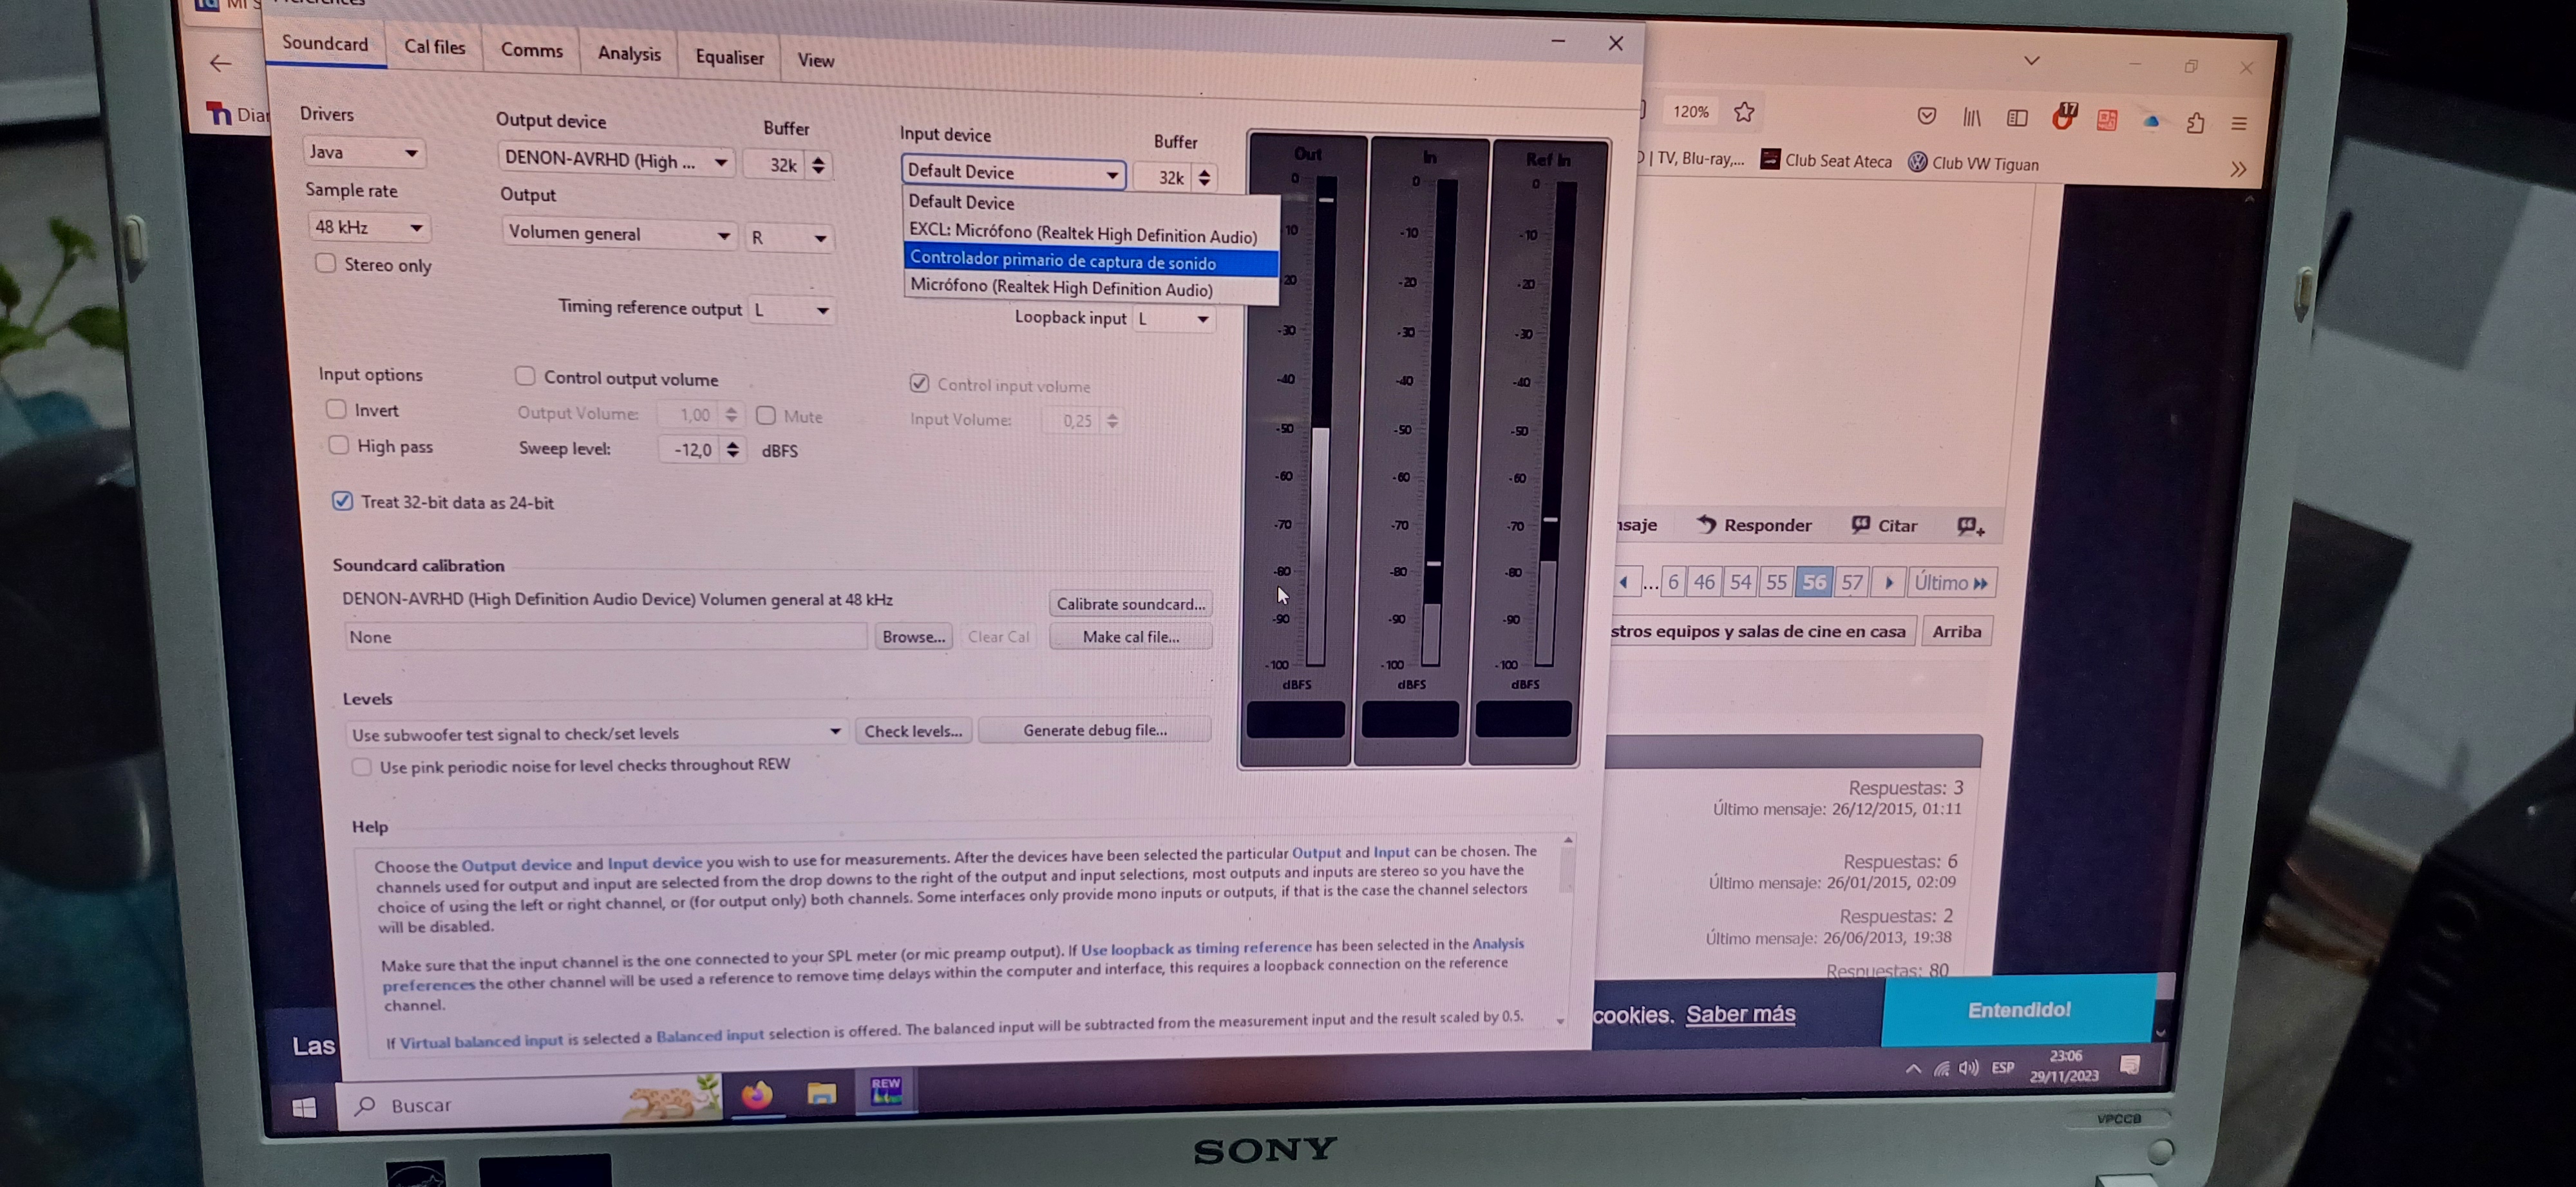The height and width of the screenshot is (1187, 2576).
Task: Launch Firefox from taskbar
Action: tap(757, 1096)
